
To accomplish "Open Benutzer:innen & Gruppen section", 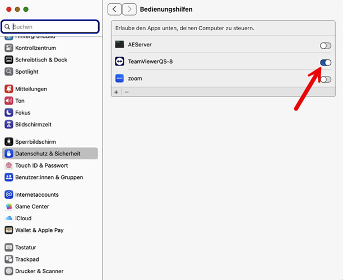I will (49, 177).
